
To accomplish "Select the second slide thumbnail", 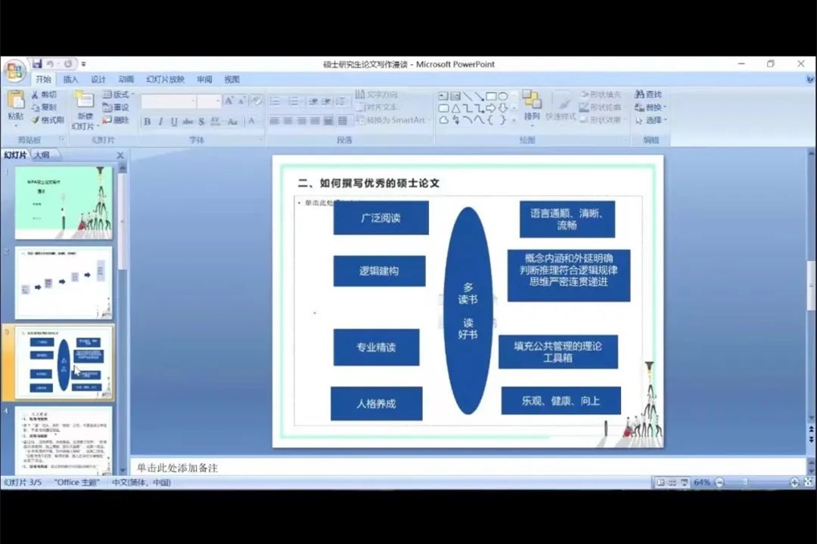I will point(64,283).
